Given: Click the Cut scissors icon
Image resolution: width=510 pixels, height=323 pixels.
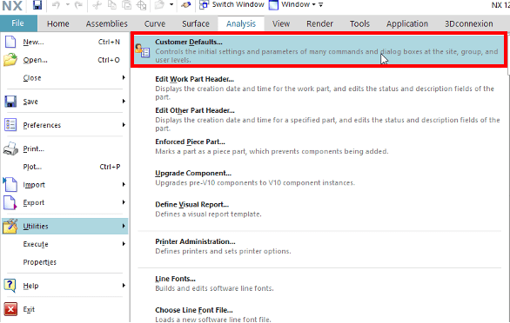Looking at the screenshot, I should [x=97, y=5].
